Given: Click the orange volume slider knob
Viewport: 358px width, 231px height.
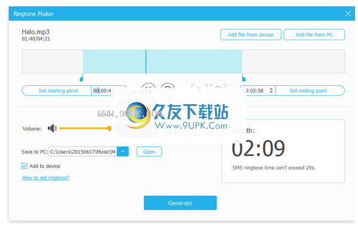Looking at the screenshot, I should [x=109, y=128].
